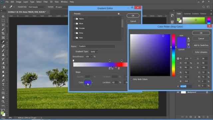Open the Filter menu
Image resolution: width=213 pixels, height=120 pixels.
(46, 2)
